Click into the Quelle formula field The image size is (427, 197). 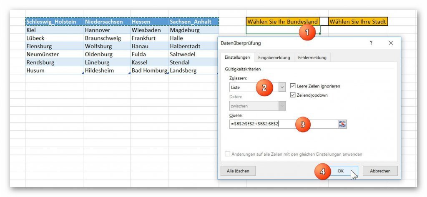[284, 124]
